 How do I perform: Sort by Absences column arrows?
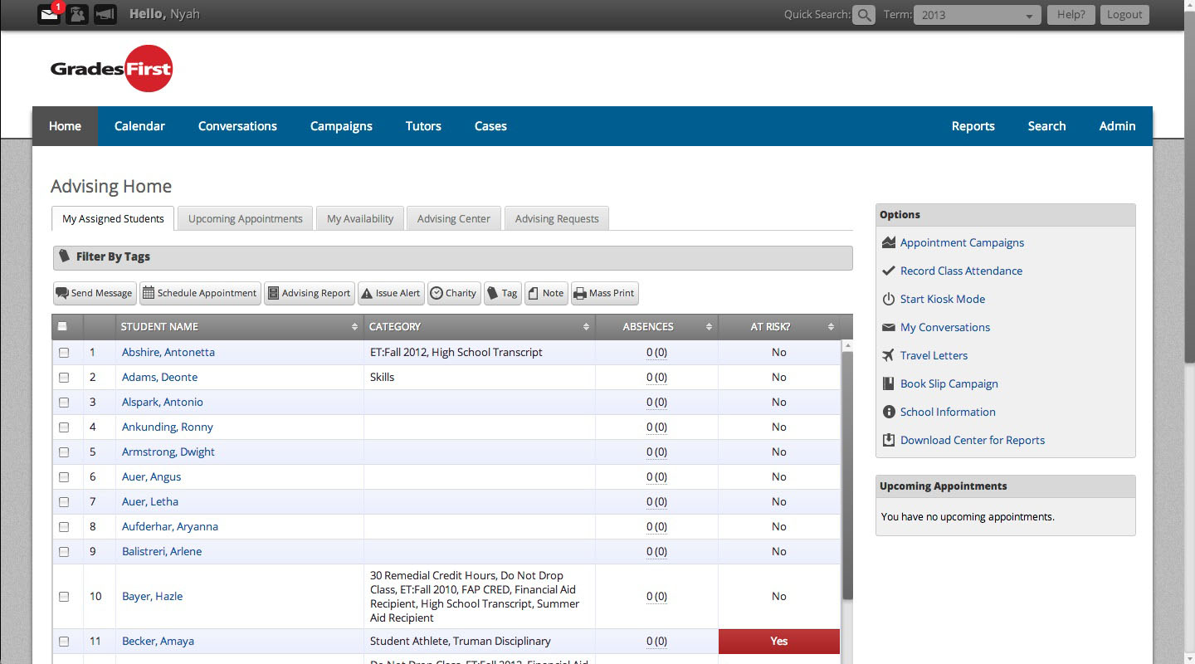tap(709, 327)
